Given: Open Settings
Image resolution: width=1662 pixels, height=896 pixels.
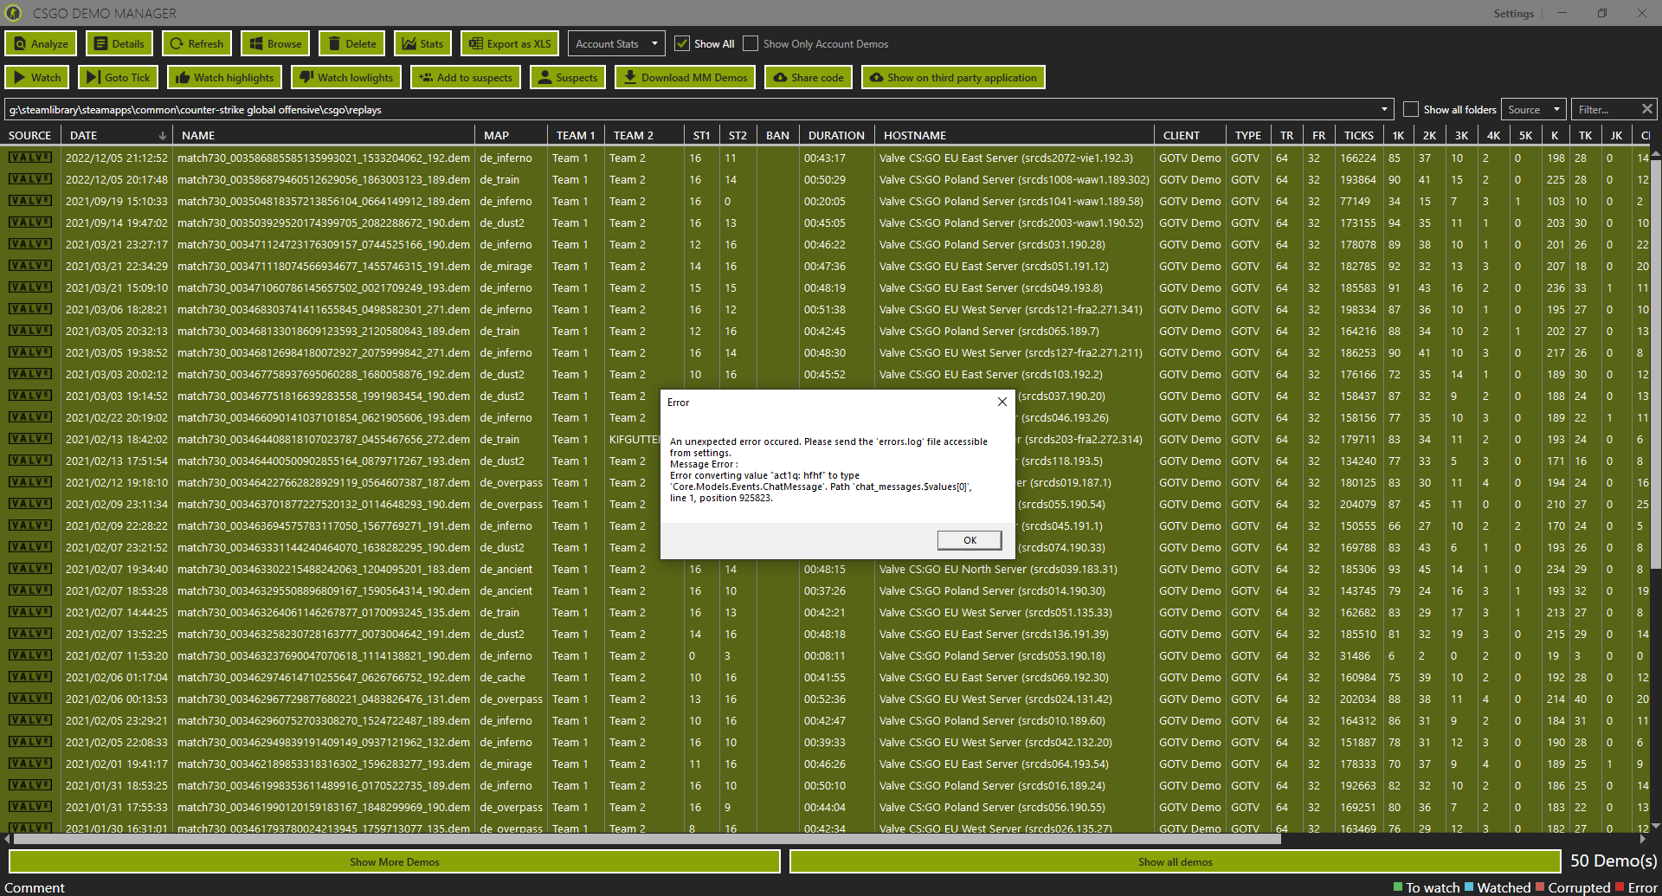Looking at the screenshot, I should 1513,13.
